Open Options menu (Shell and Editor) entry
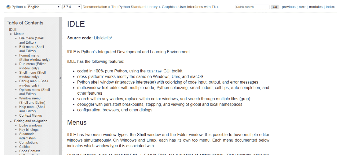The height and width of the screenshot is (155, 341). (35, 92)
